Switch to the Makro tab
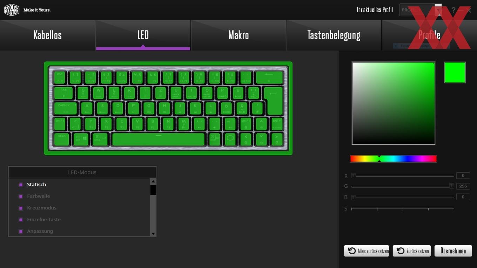This screenshot has height=268, width=477. (x=238, y=35)
